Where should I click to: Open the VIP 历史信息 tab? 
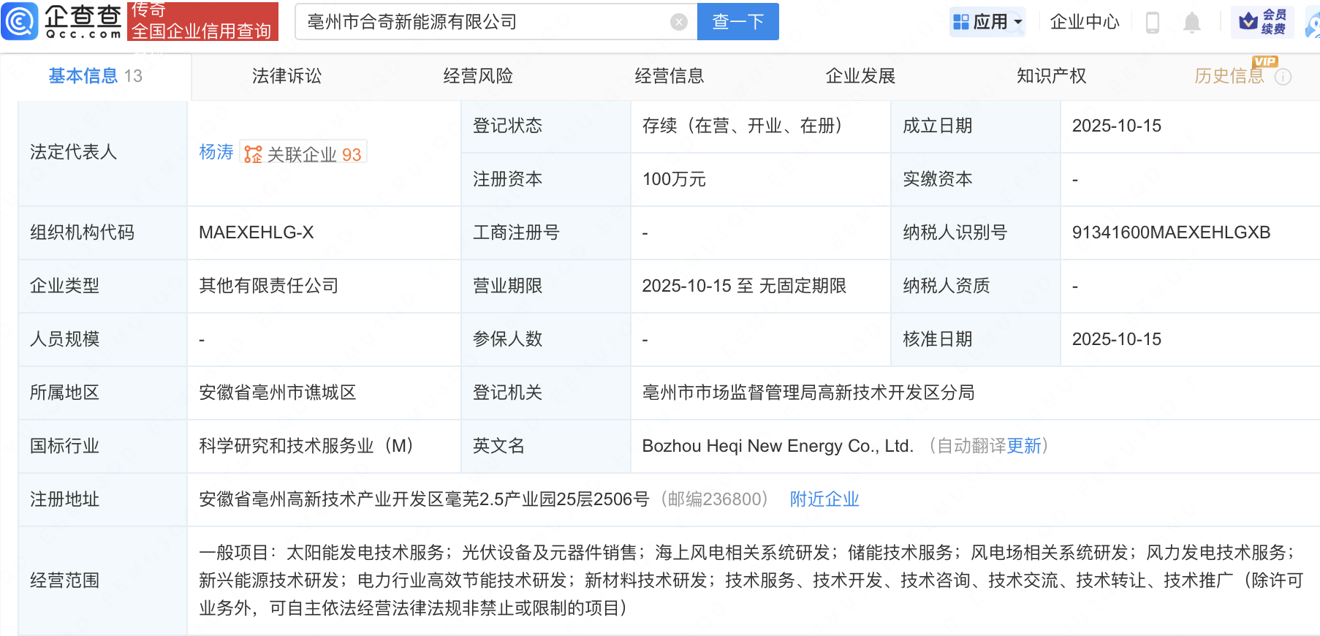[x=1229, y=76]
